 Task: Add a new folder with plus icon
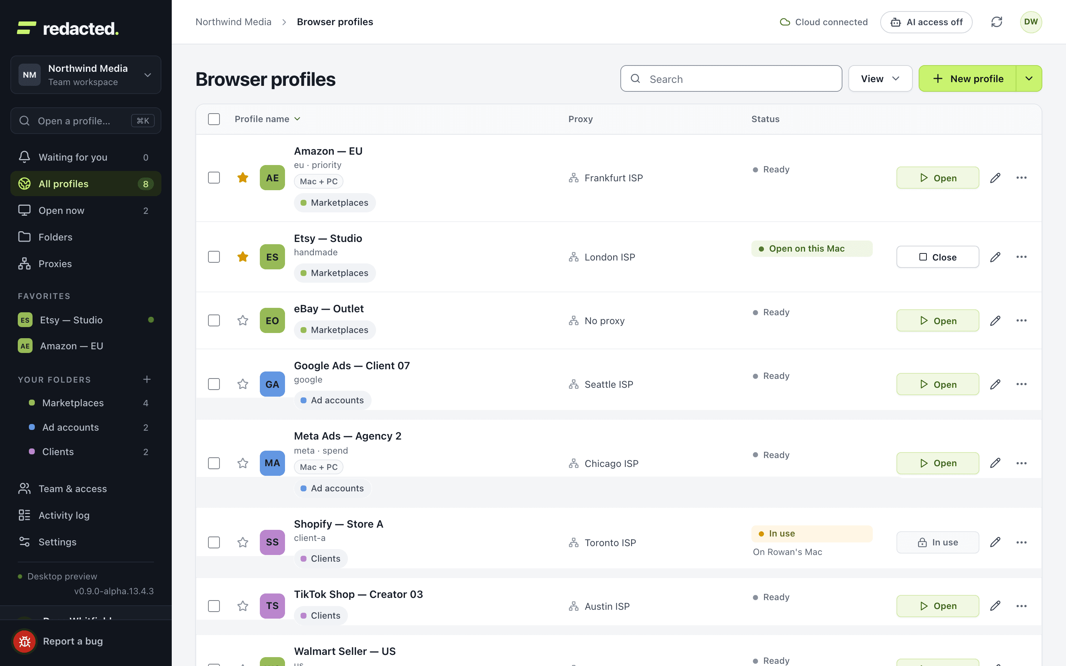pos(147,379)
